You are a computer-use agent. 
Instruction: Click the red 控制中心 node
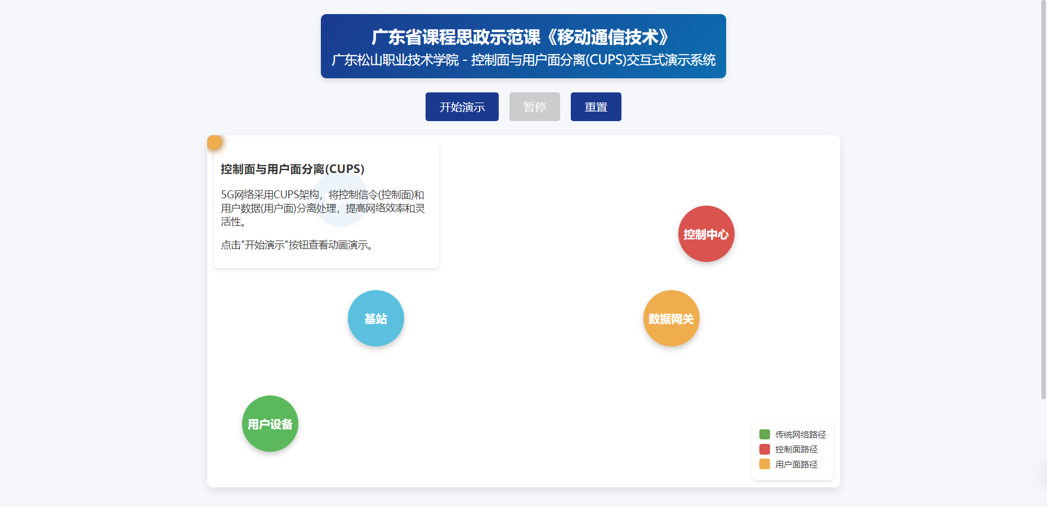coord(706,234)
